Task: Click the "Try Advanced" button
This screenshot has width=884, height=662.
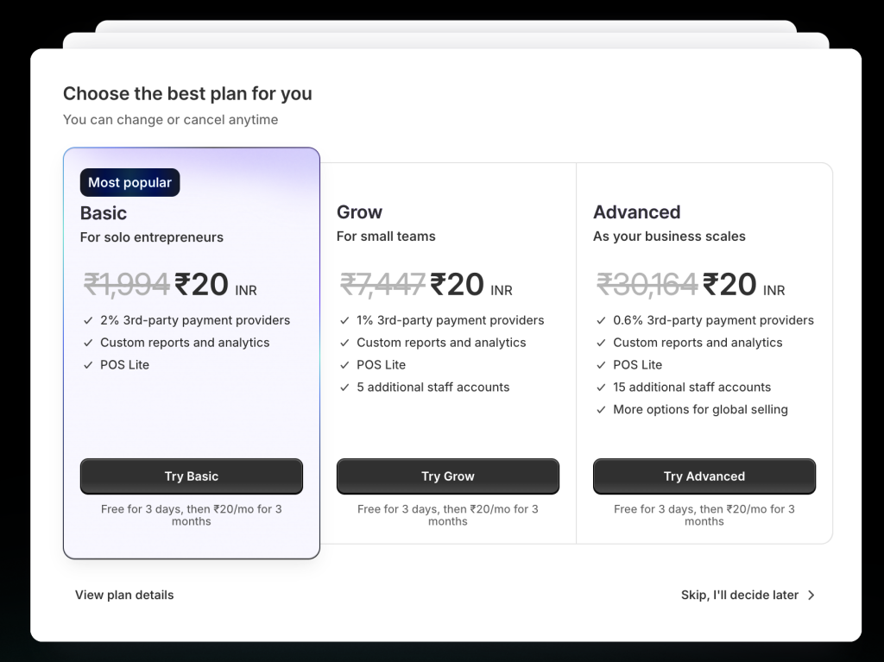Action: coord(704,476)
